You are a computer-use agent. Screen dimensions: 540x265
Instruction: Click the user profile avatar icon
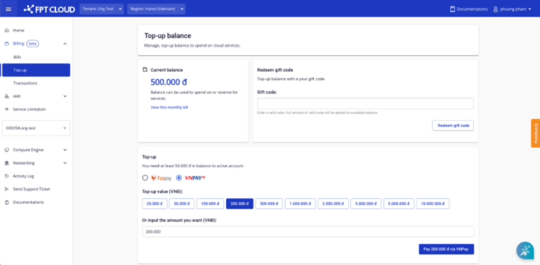click(x=495, y=9)
